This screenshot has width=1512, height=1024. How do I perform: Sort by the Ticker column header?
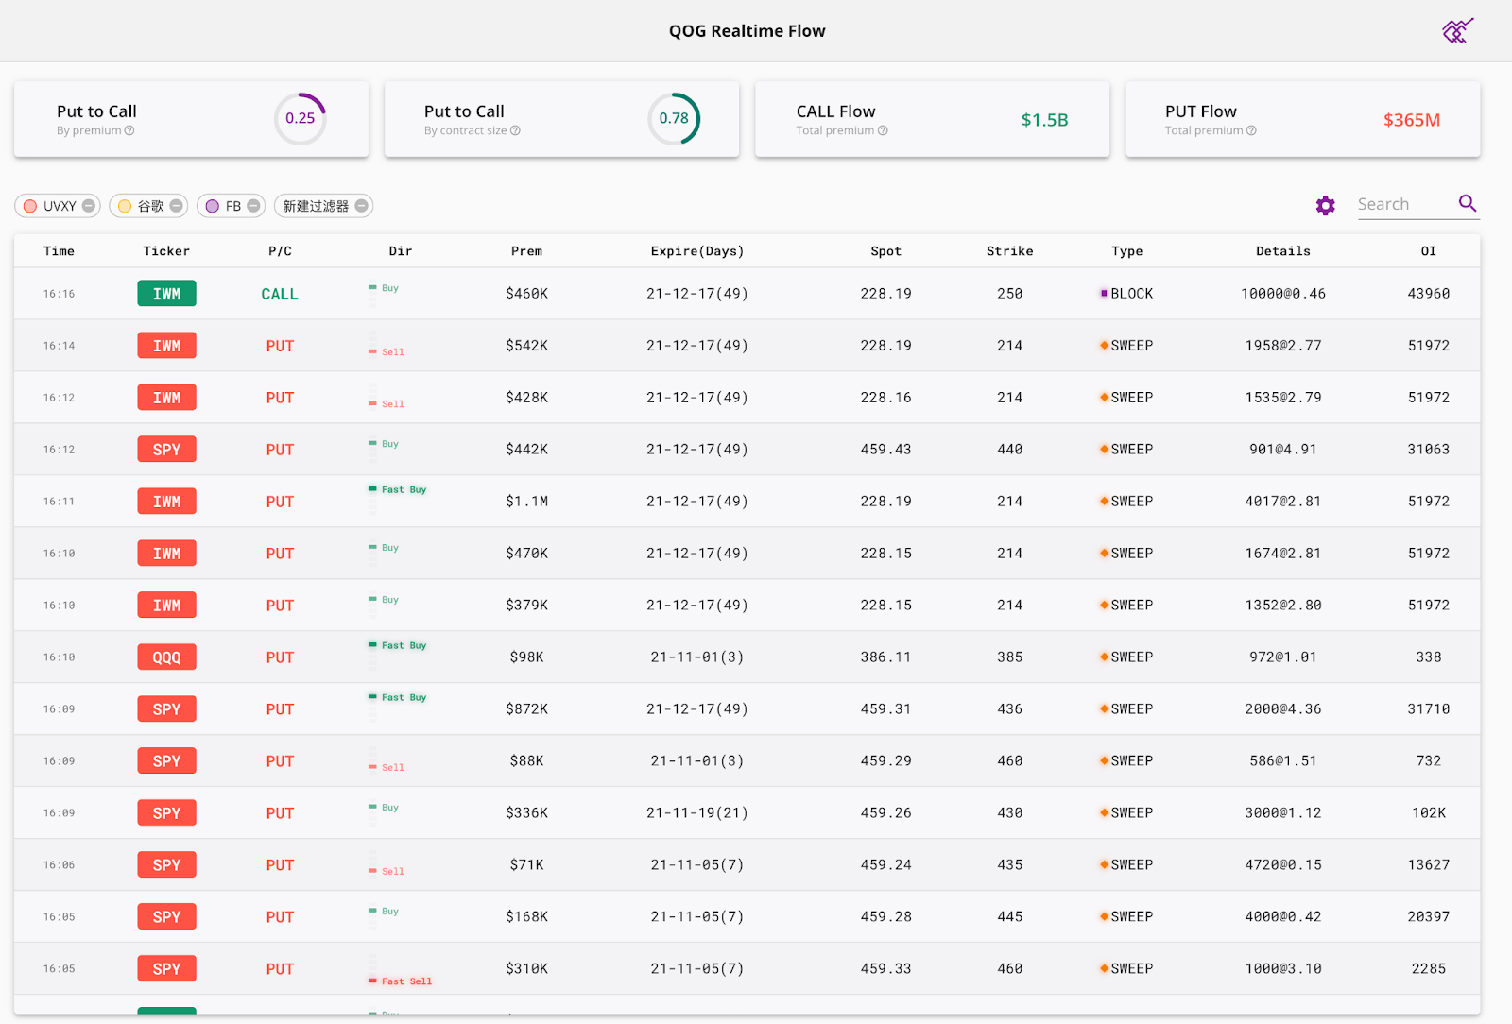[166, 251]
